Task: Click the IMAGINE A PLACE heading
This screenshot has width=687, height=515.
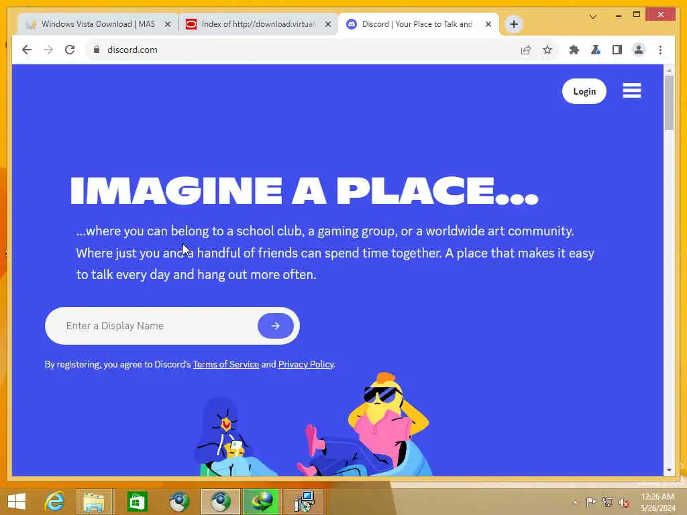Action: point(304,190)
